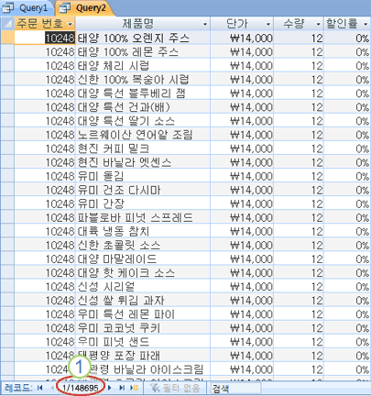This screenshot has height=396, width=371.
Task: Click the cell 우미 특선 레몬 파이
Action: (x=143, y=314)
